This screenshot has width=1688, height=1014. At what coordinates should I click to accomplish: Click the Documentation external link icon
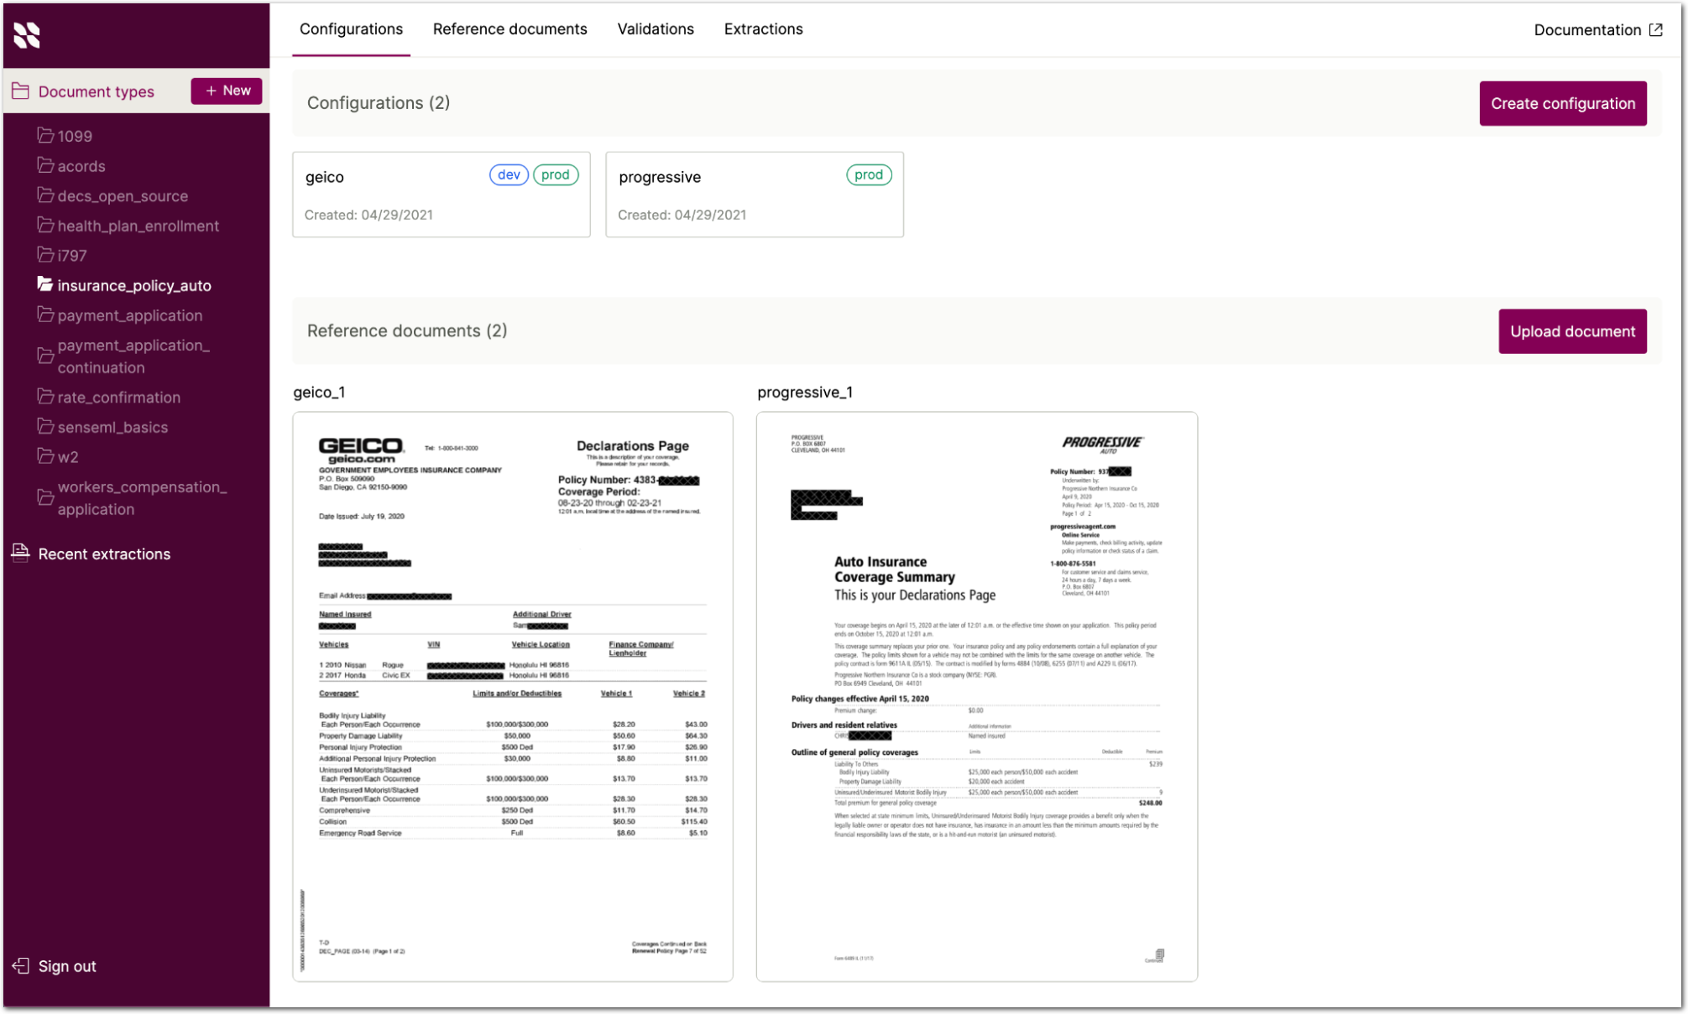pyautogui.click(x=1655, y=29)
